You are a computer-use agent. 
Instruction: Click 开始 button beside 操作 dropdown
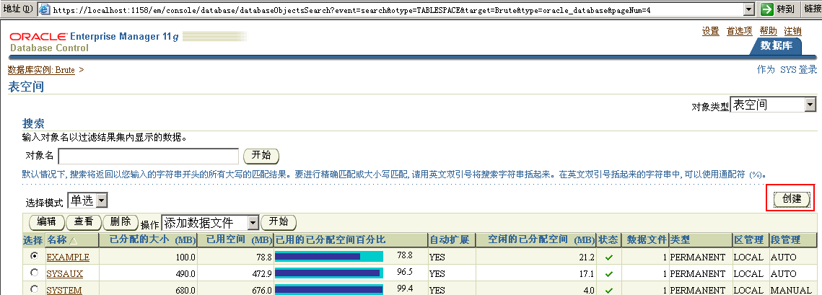(279, 222)
